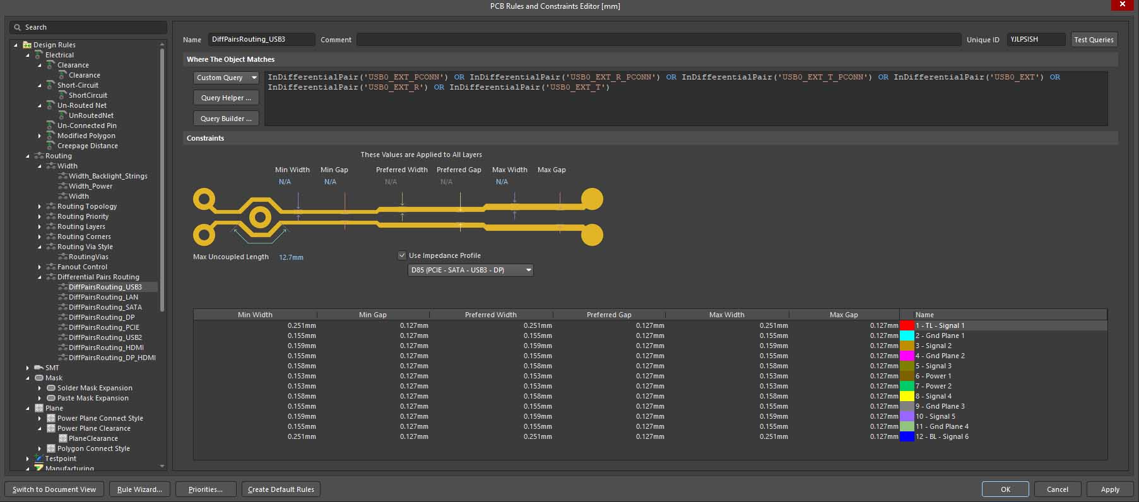This screenshot has width=1139, height=502.
Task: Click the Query Helper button
Action: point(226,98)
